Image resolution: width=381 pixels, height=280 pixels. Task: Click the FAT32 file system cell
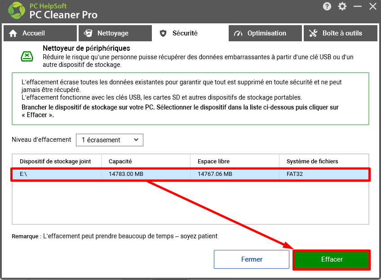coord(324,174)
